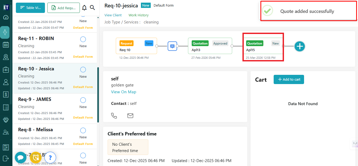The width and height of the screenshot is (358, 166).
Task: Open the Apl13 Approved quotation card
Action: point(210,46)
